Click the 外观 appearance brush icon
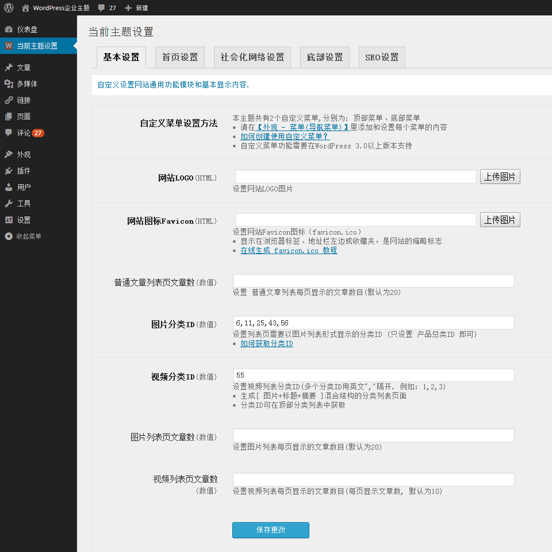The image size is (552, 552). (9, 154)
